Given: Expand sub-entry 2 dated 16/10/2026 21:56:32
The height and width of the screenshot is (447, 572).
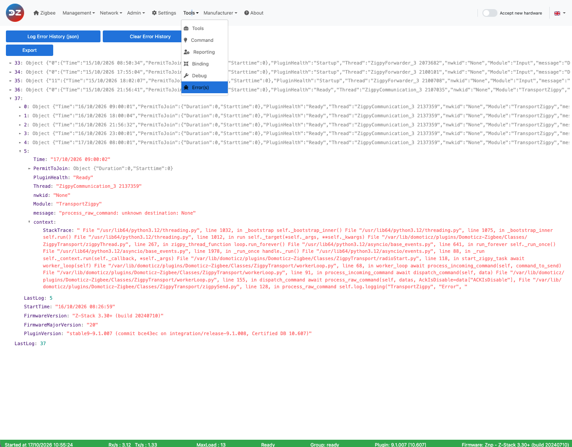Looking at the screenshot, I should pyautogui.click(x=20, y=125).
